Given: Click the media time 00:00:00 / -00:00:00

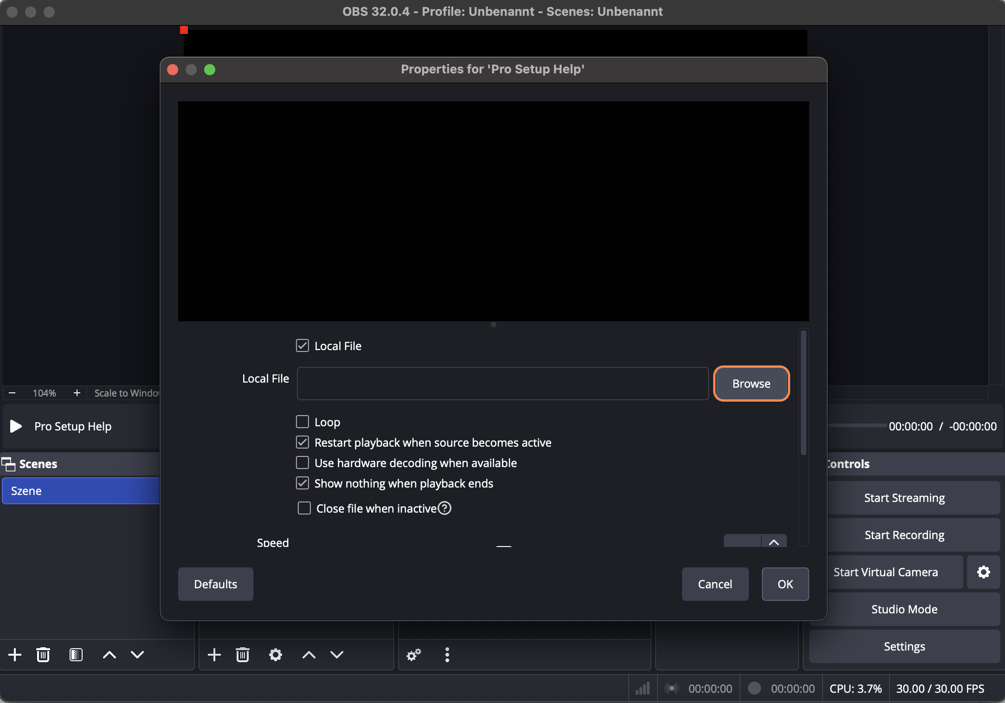Looking at the screenshot, I should click(942, 426).
